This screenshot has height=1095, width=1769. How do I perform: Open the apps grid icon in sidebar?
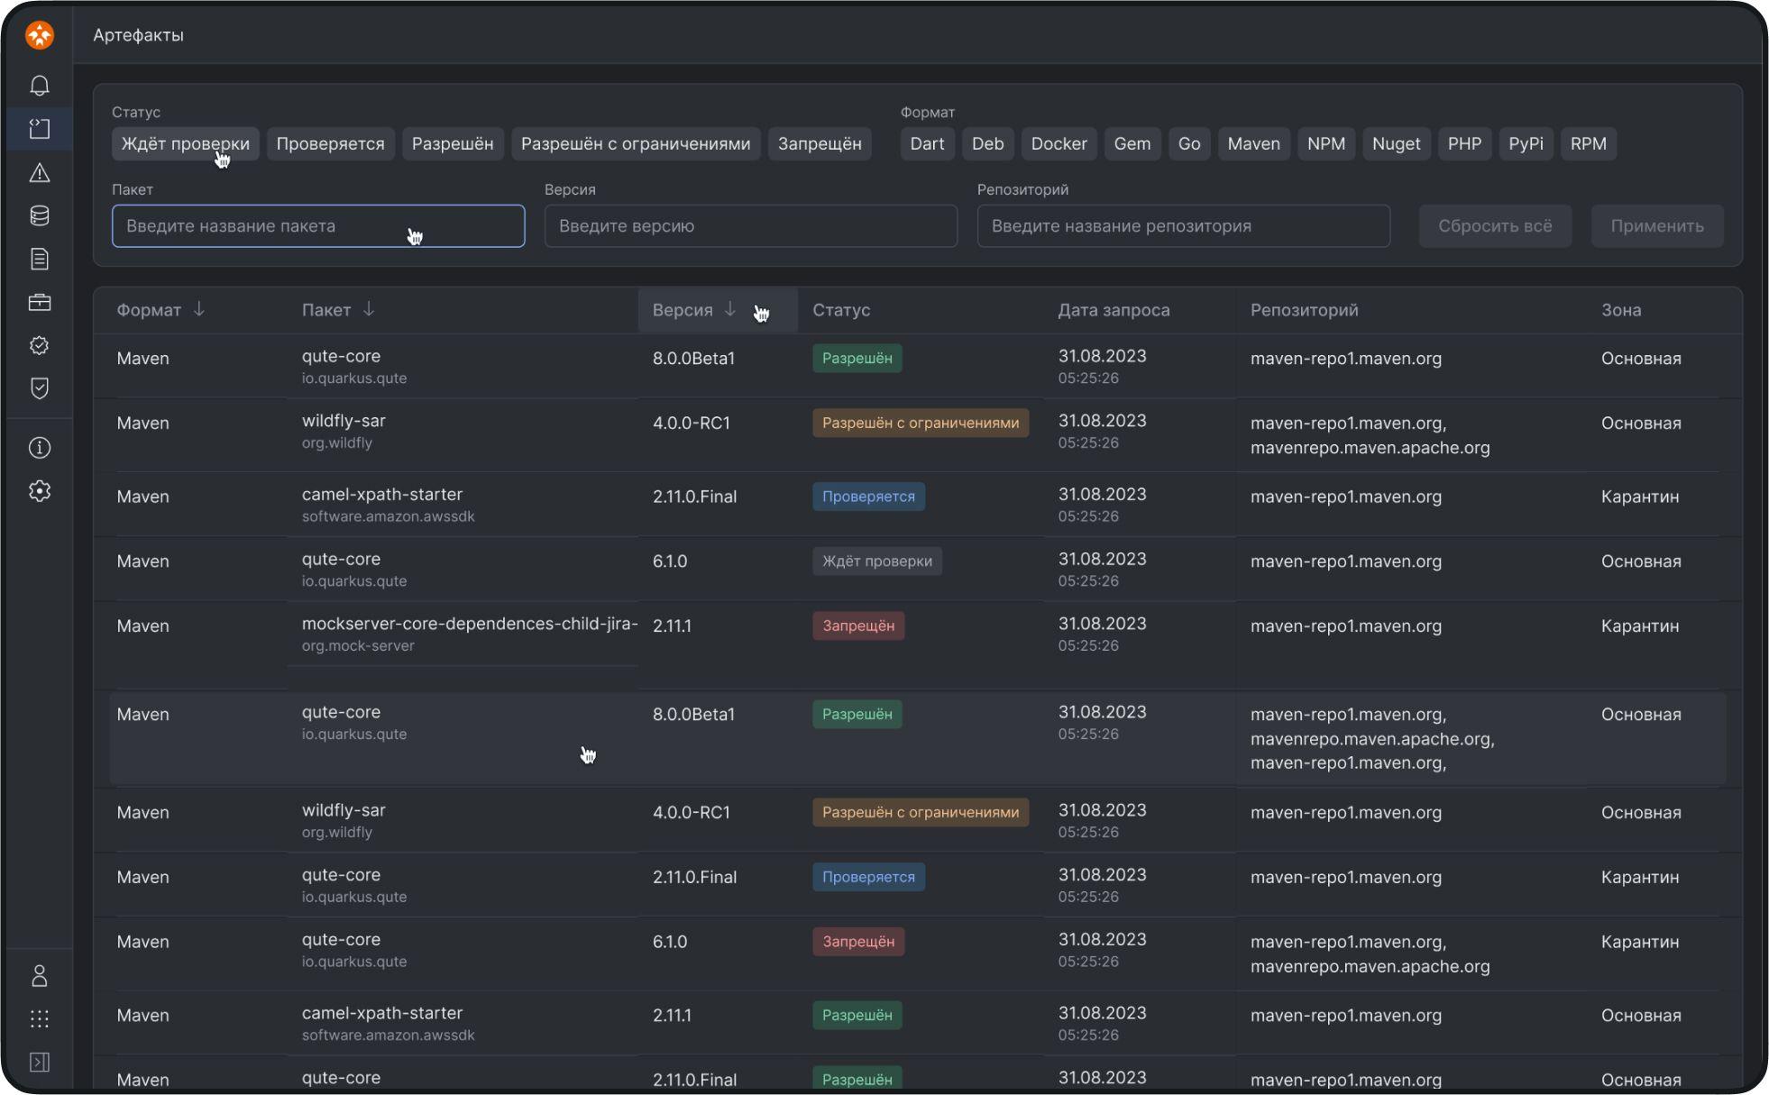40,1019
